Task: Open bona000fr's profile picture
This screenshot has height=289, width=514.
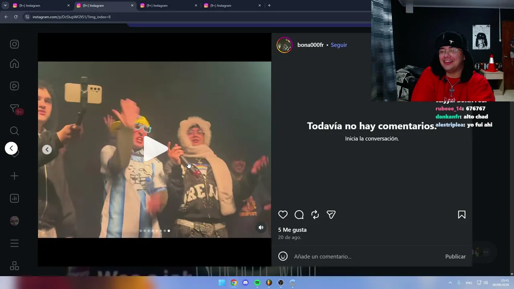Action: click(284, 45)
